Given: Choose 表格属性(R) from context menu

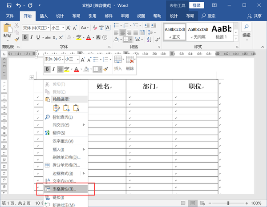Looking at the screenshot, I should [65, 189].
